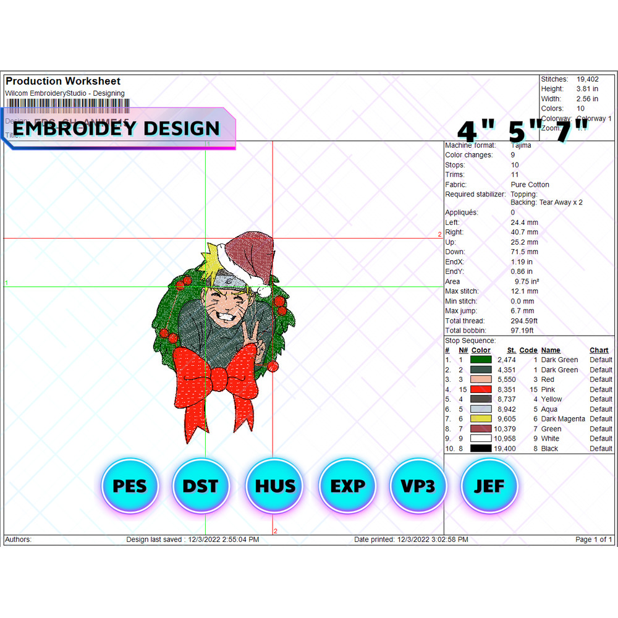This screenshot has width=618, height=618.
Task: Select the White color swatch in row 9
Action: click(x=480, y=439)
